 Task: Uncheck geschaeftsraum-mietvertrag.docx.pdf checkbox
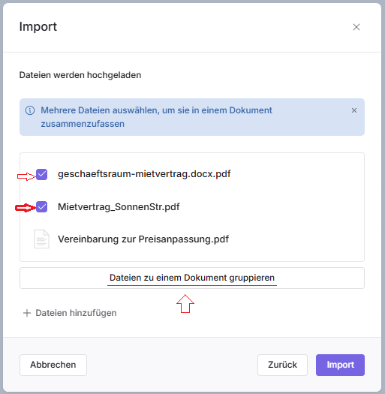pyautogui.click(x=42, y=174)
